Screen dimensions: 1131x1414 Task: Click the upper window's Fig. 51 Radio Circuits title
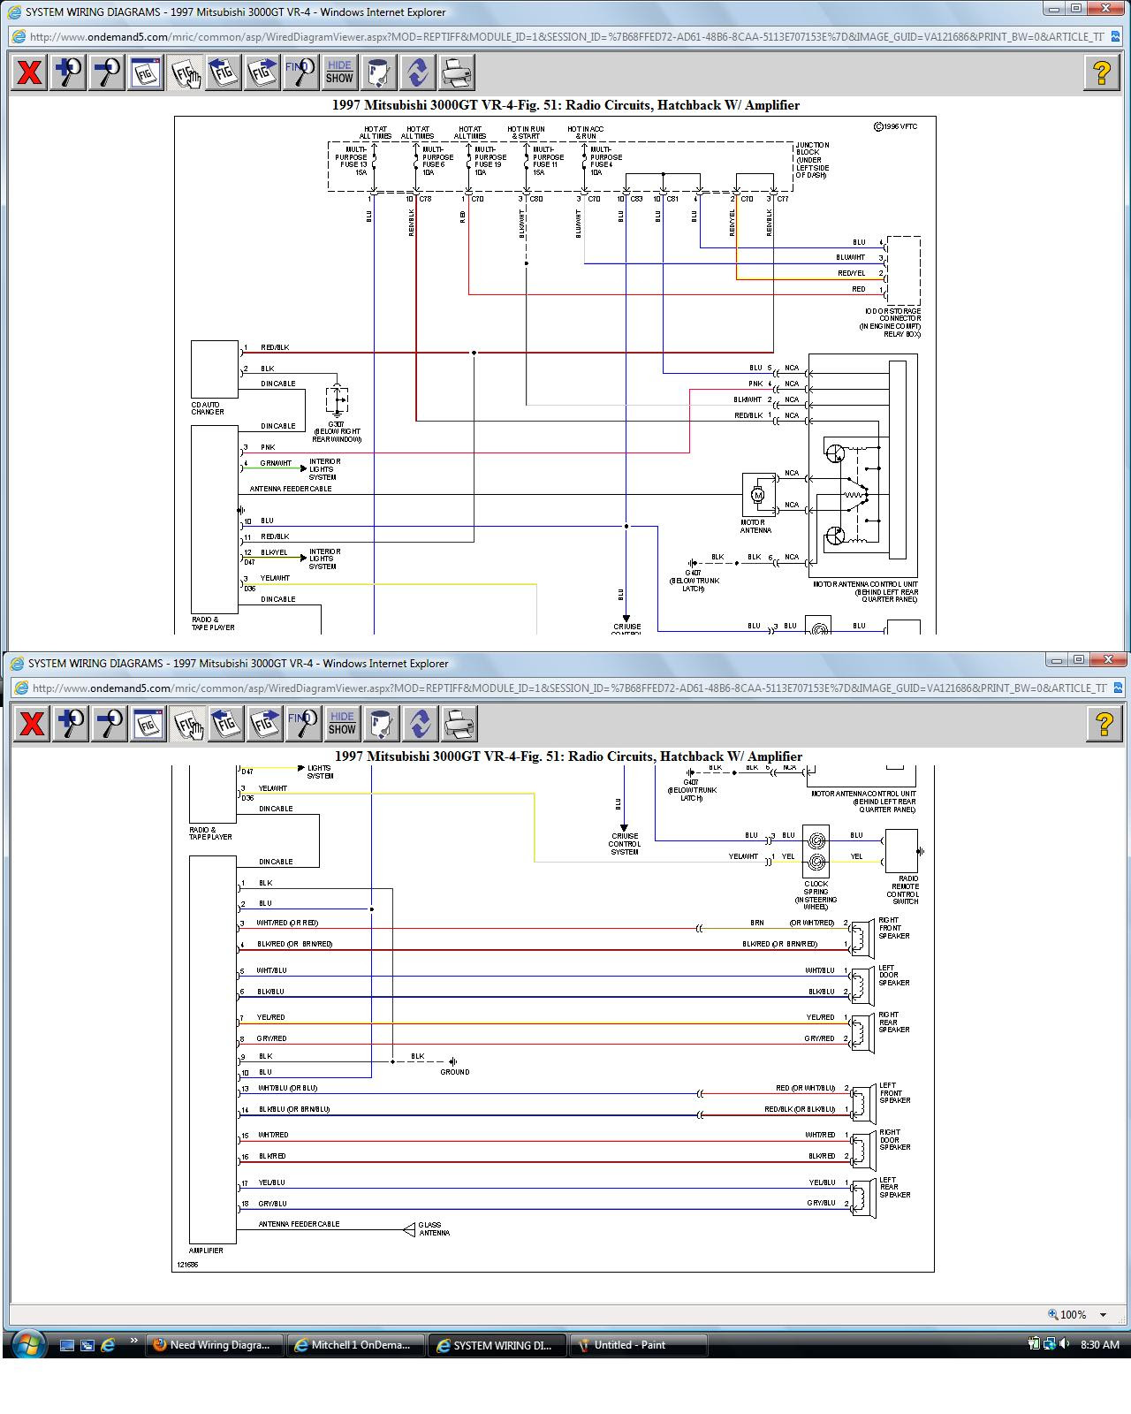(565, 105)
